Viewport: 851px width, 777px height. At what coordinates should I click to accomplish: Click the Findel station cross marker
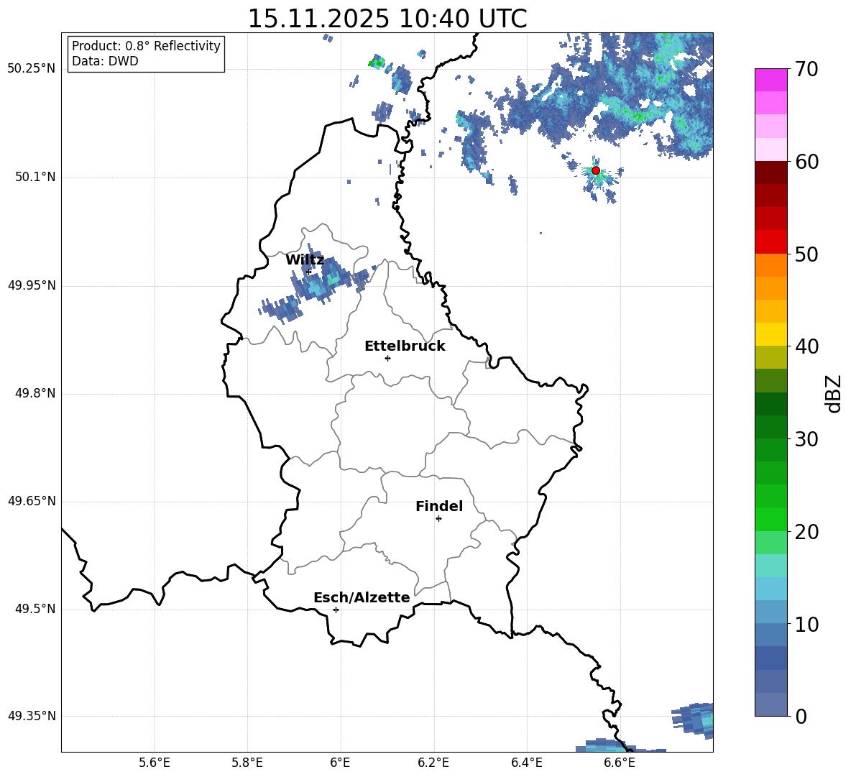[x=438, y=519]
